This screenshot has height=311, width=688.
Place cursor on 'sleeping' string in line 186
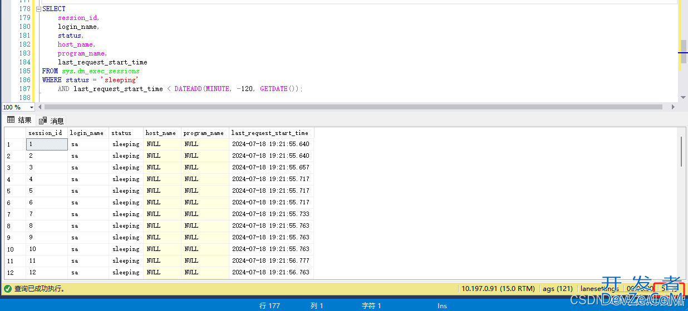tap(120, 80)
